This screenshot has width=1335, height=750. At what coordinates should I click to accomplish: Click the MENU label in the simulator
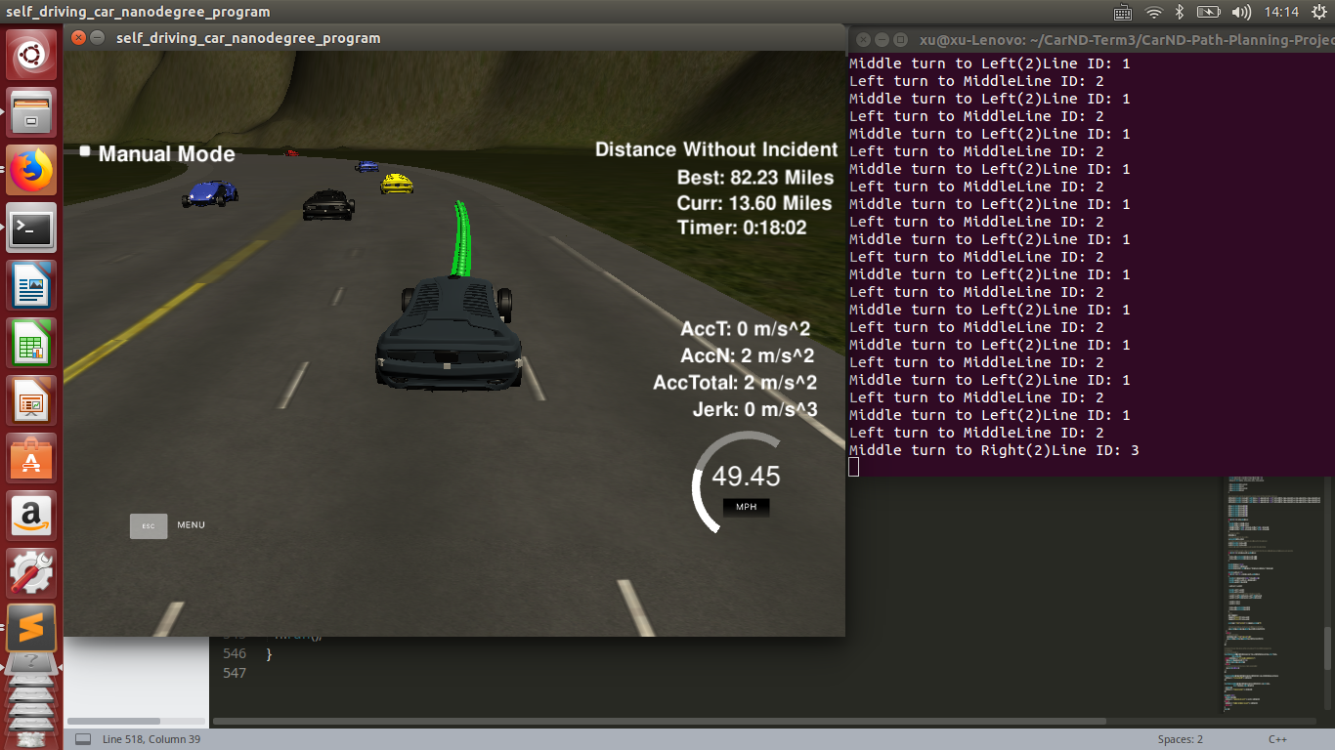tap(191, 525)
